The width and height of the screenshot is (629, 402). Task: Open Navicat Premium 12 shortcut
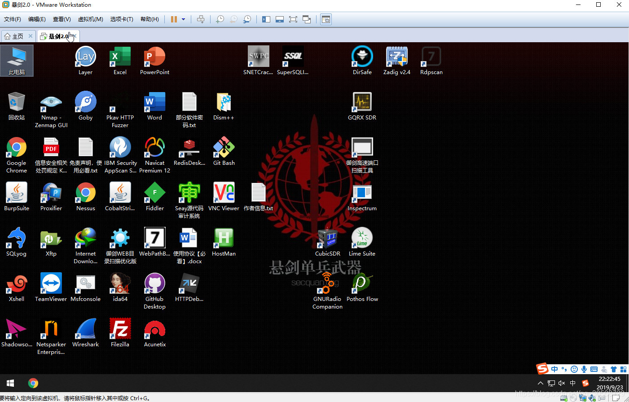pyautogui.click(x=155, y=155)
